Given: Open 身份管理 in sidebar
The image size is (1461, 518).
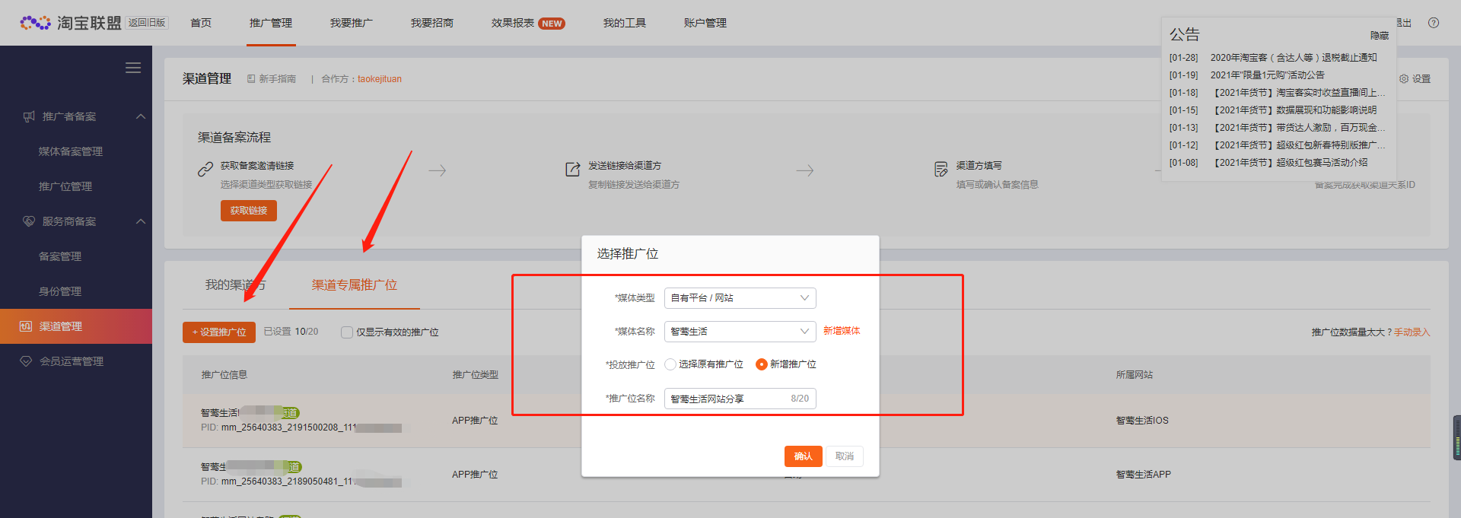Looking at the screenshot, I should tap(60, 291).
